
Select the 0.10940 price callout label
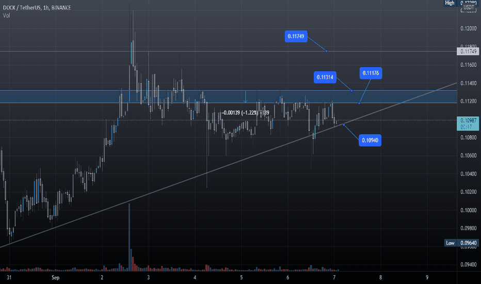pos(370,140)
